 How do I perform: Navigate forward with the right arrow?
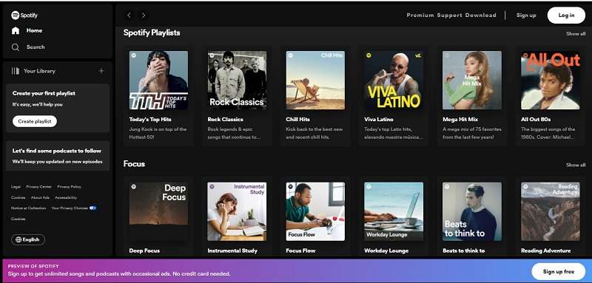coord(144,15)
